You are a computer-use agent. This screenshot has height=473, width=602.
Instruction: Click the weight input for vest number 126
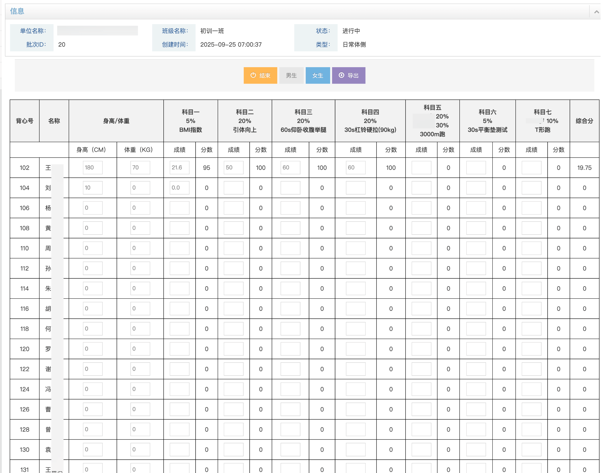coord(140,409)
